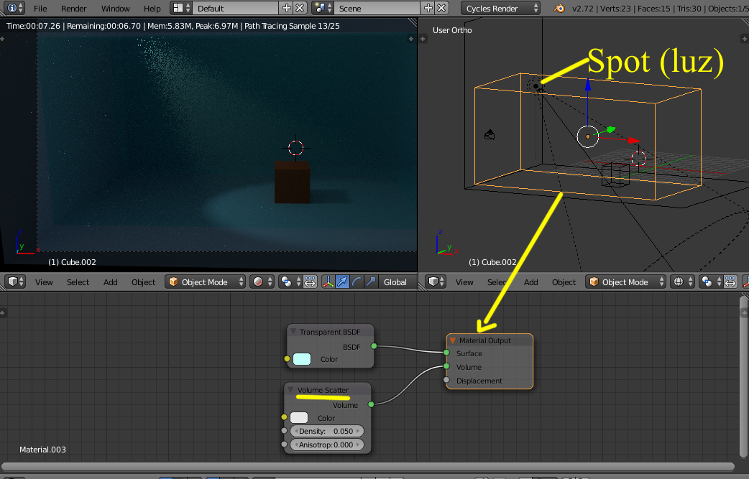The width and height of the screenshot is (749, 479).
Task: Collapse the Volume Scatter node
Action: pyautogui.click(x=291, y=391)
